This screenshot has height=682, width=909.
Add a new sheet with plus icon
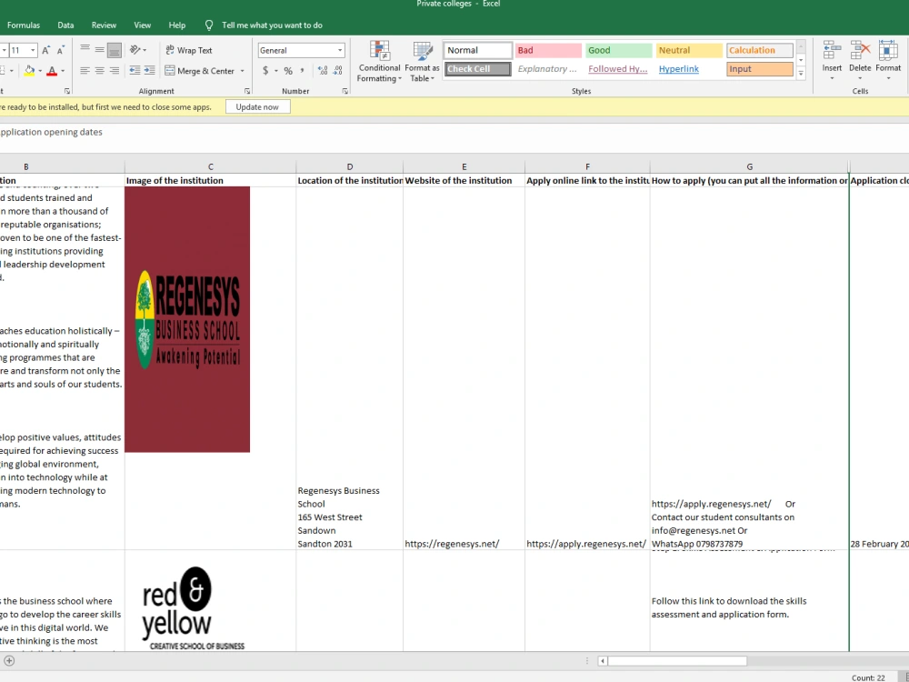[9, 660]
